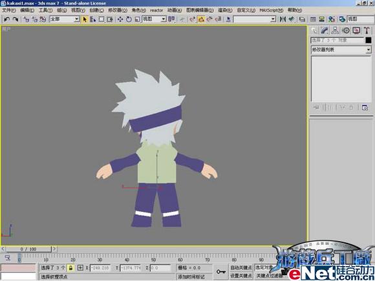Open the 渲染 (Rendering) menu
The image size is (375, 281).
(225, 10)
